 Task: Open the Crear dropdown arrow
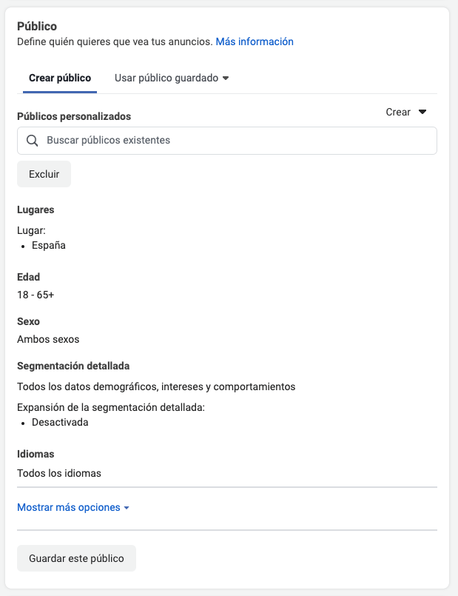(x=422, y=112)
